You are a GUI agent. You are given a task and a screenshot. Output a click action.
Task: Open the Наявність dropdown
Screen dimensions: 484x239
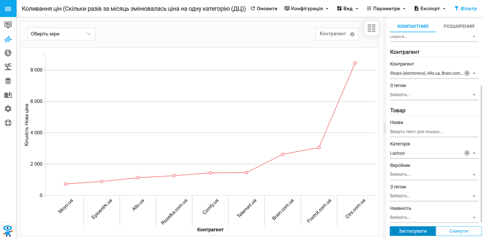[x=432, y=218]
